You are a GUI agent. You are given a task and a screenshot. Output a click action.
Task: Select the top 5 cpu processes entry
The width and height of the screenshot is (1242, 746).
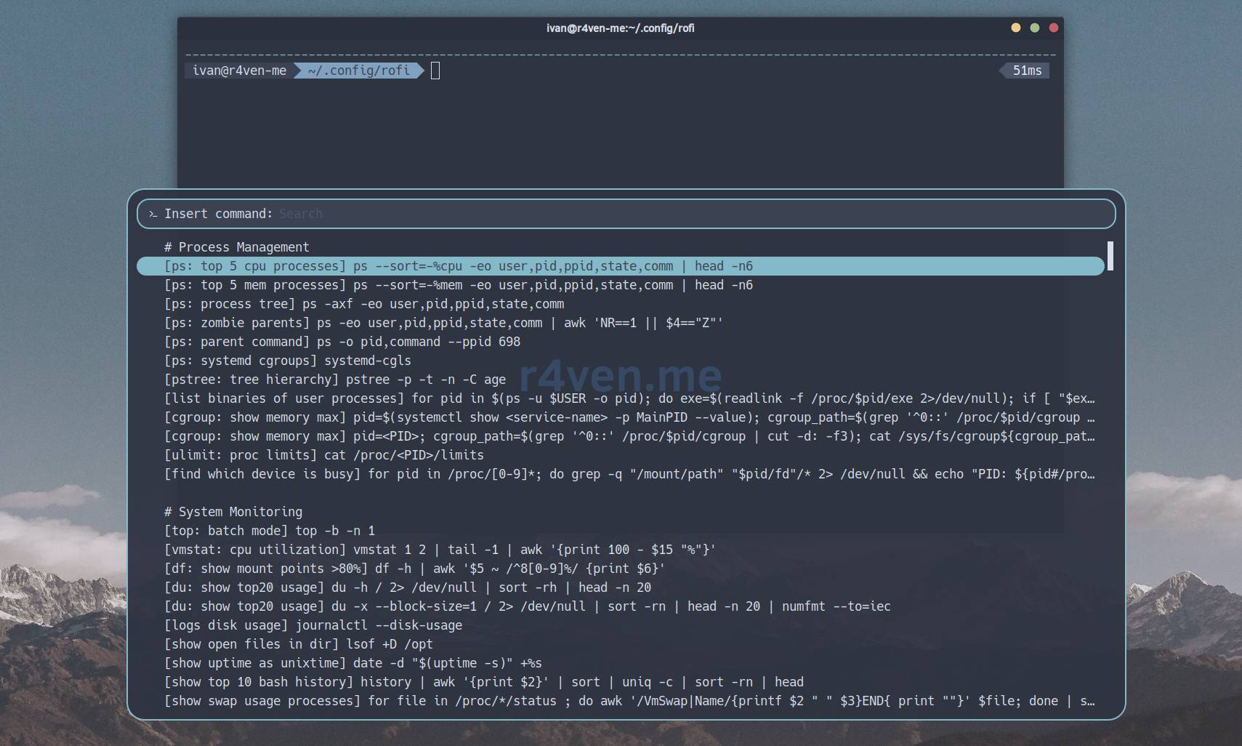pos(458,266)
